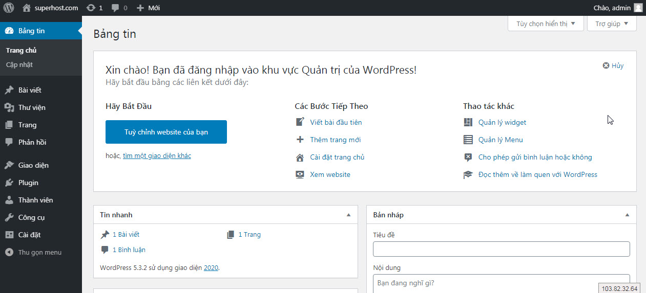646x293 pixels.
Task: Click the Tuỳ chỉnh website của bạn button
Action: [166, 132]
